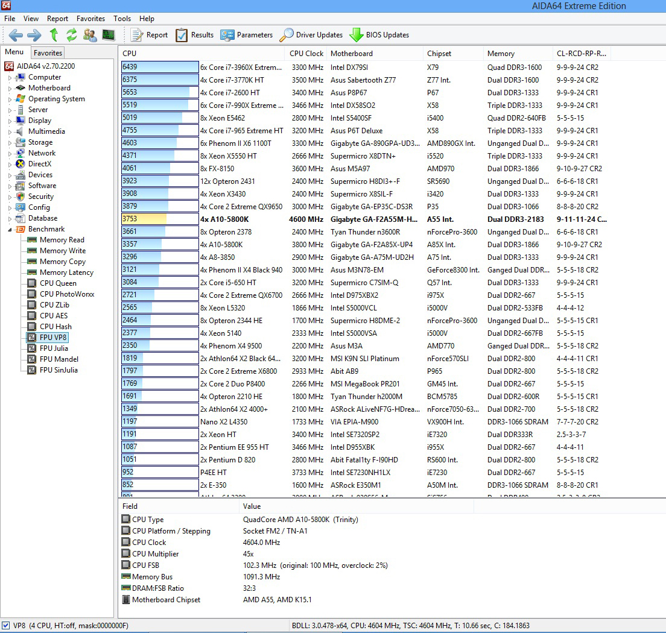This screenshot has width=666, height=633.
Task: Click the 852 score bar
Action: tap(160, 485)
